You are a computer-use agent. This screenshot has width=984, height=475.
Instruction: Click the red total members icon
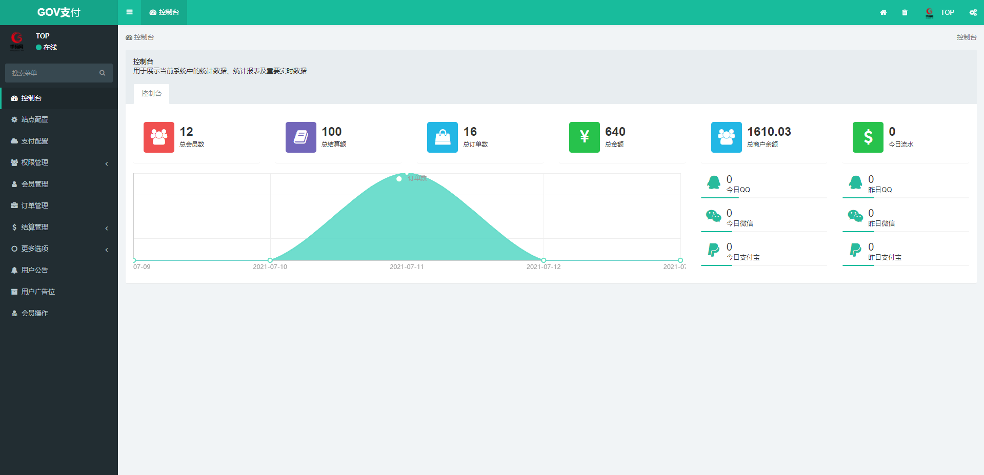(x=159, y=137)
